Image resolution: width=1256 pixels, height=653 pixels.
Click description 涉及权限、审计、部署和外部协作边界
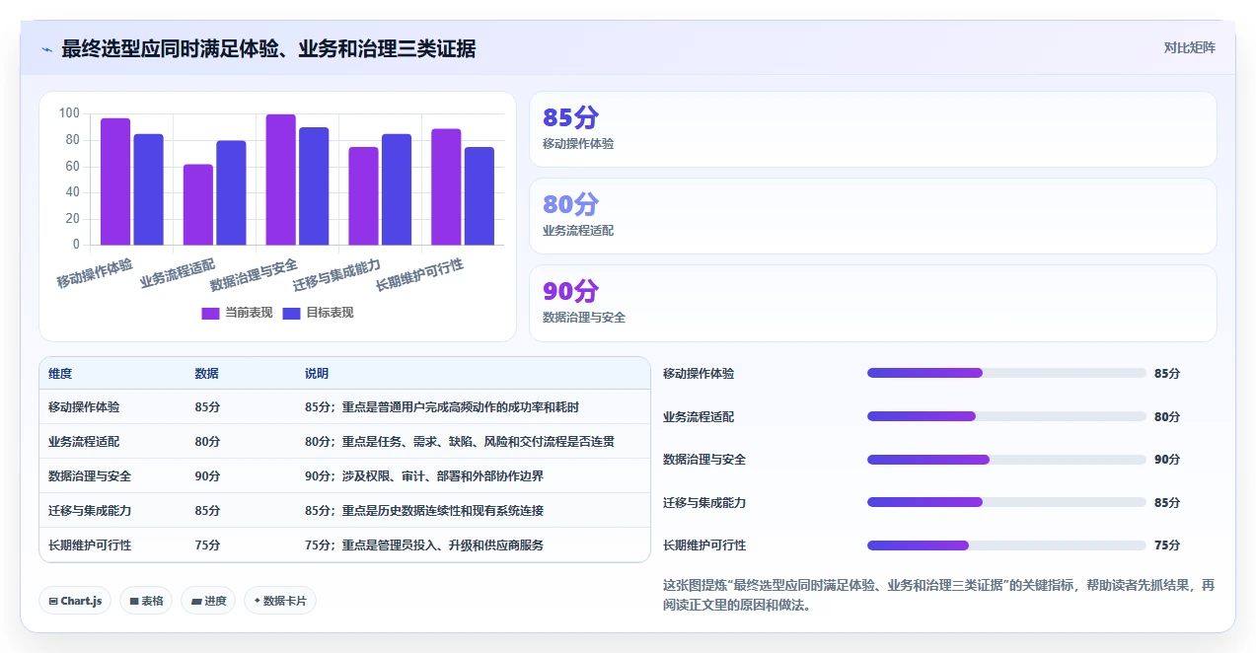pos(424,475)
